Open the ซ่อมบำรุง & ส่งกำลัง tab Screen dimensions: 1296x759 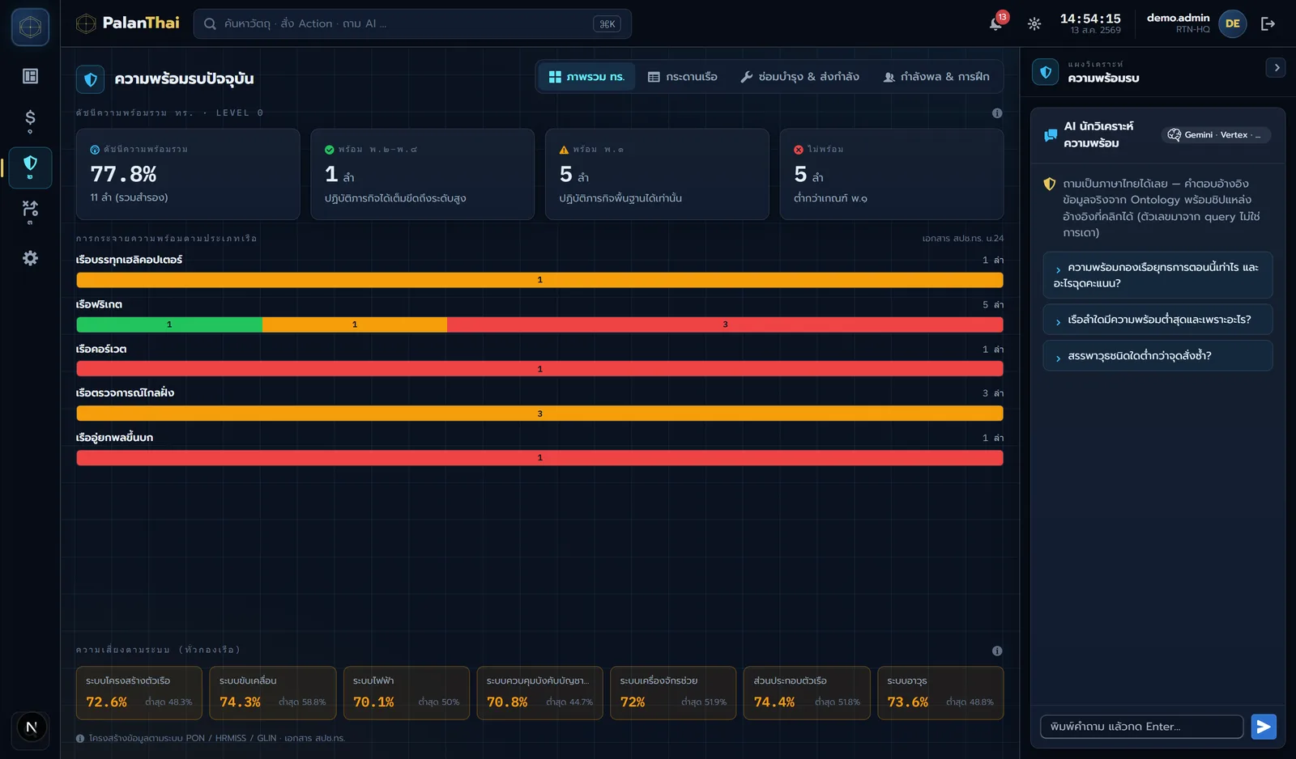(799, 77)
